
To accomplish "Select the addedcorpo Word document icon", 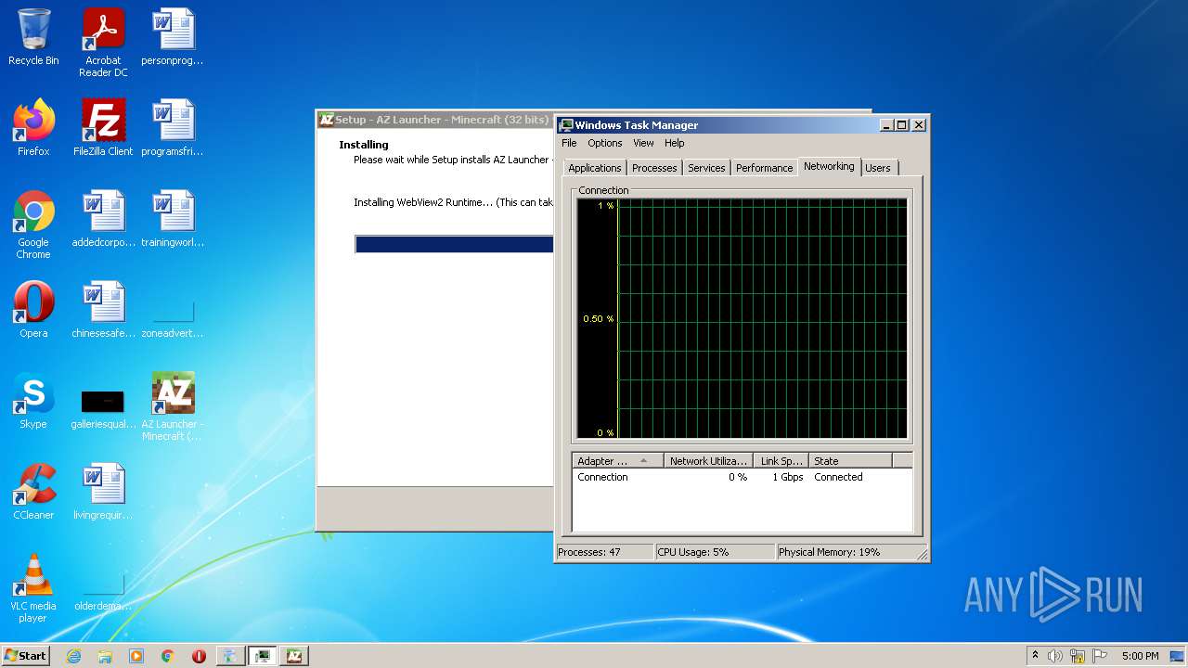I will [103, 219].
